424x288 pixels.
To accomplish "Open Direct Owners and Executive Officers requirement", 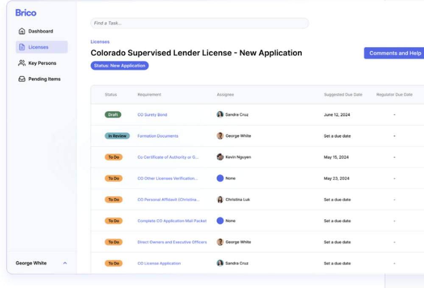I will 172,242.
